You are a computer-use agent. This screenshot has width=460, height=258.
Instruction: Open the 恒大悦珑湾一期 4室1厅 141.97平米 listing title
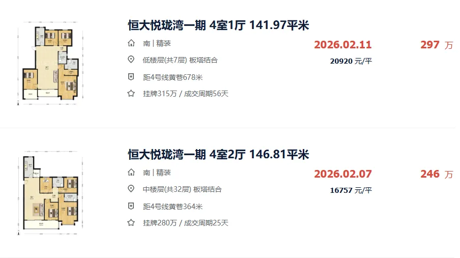[x=218, y=25]
